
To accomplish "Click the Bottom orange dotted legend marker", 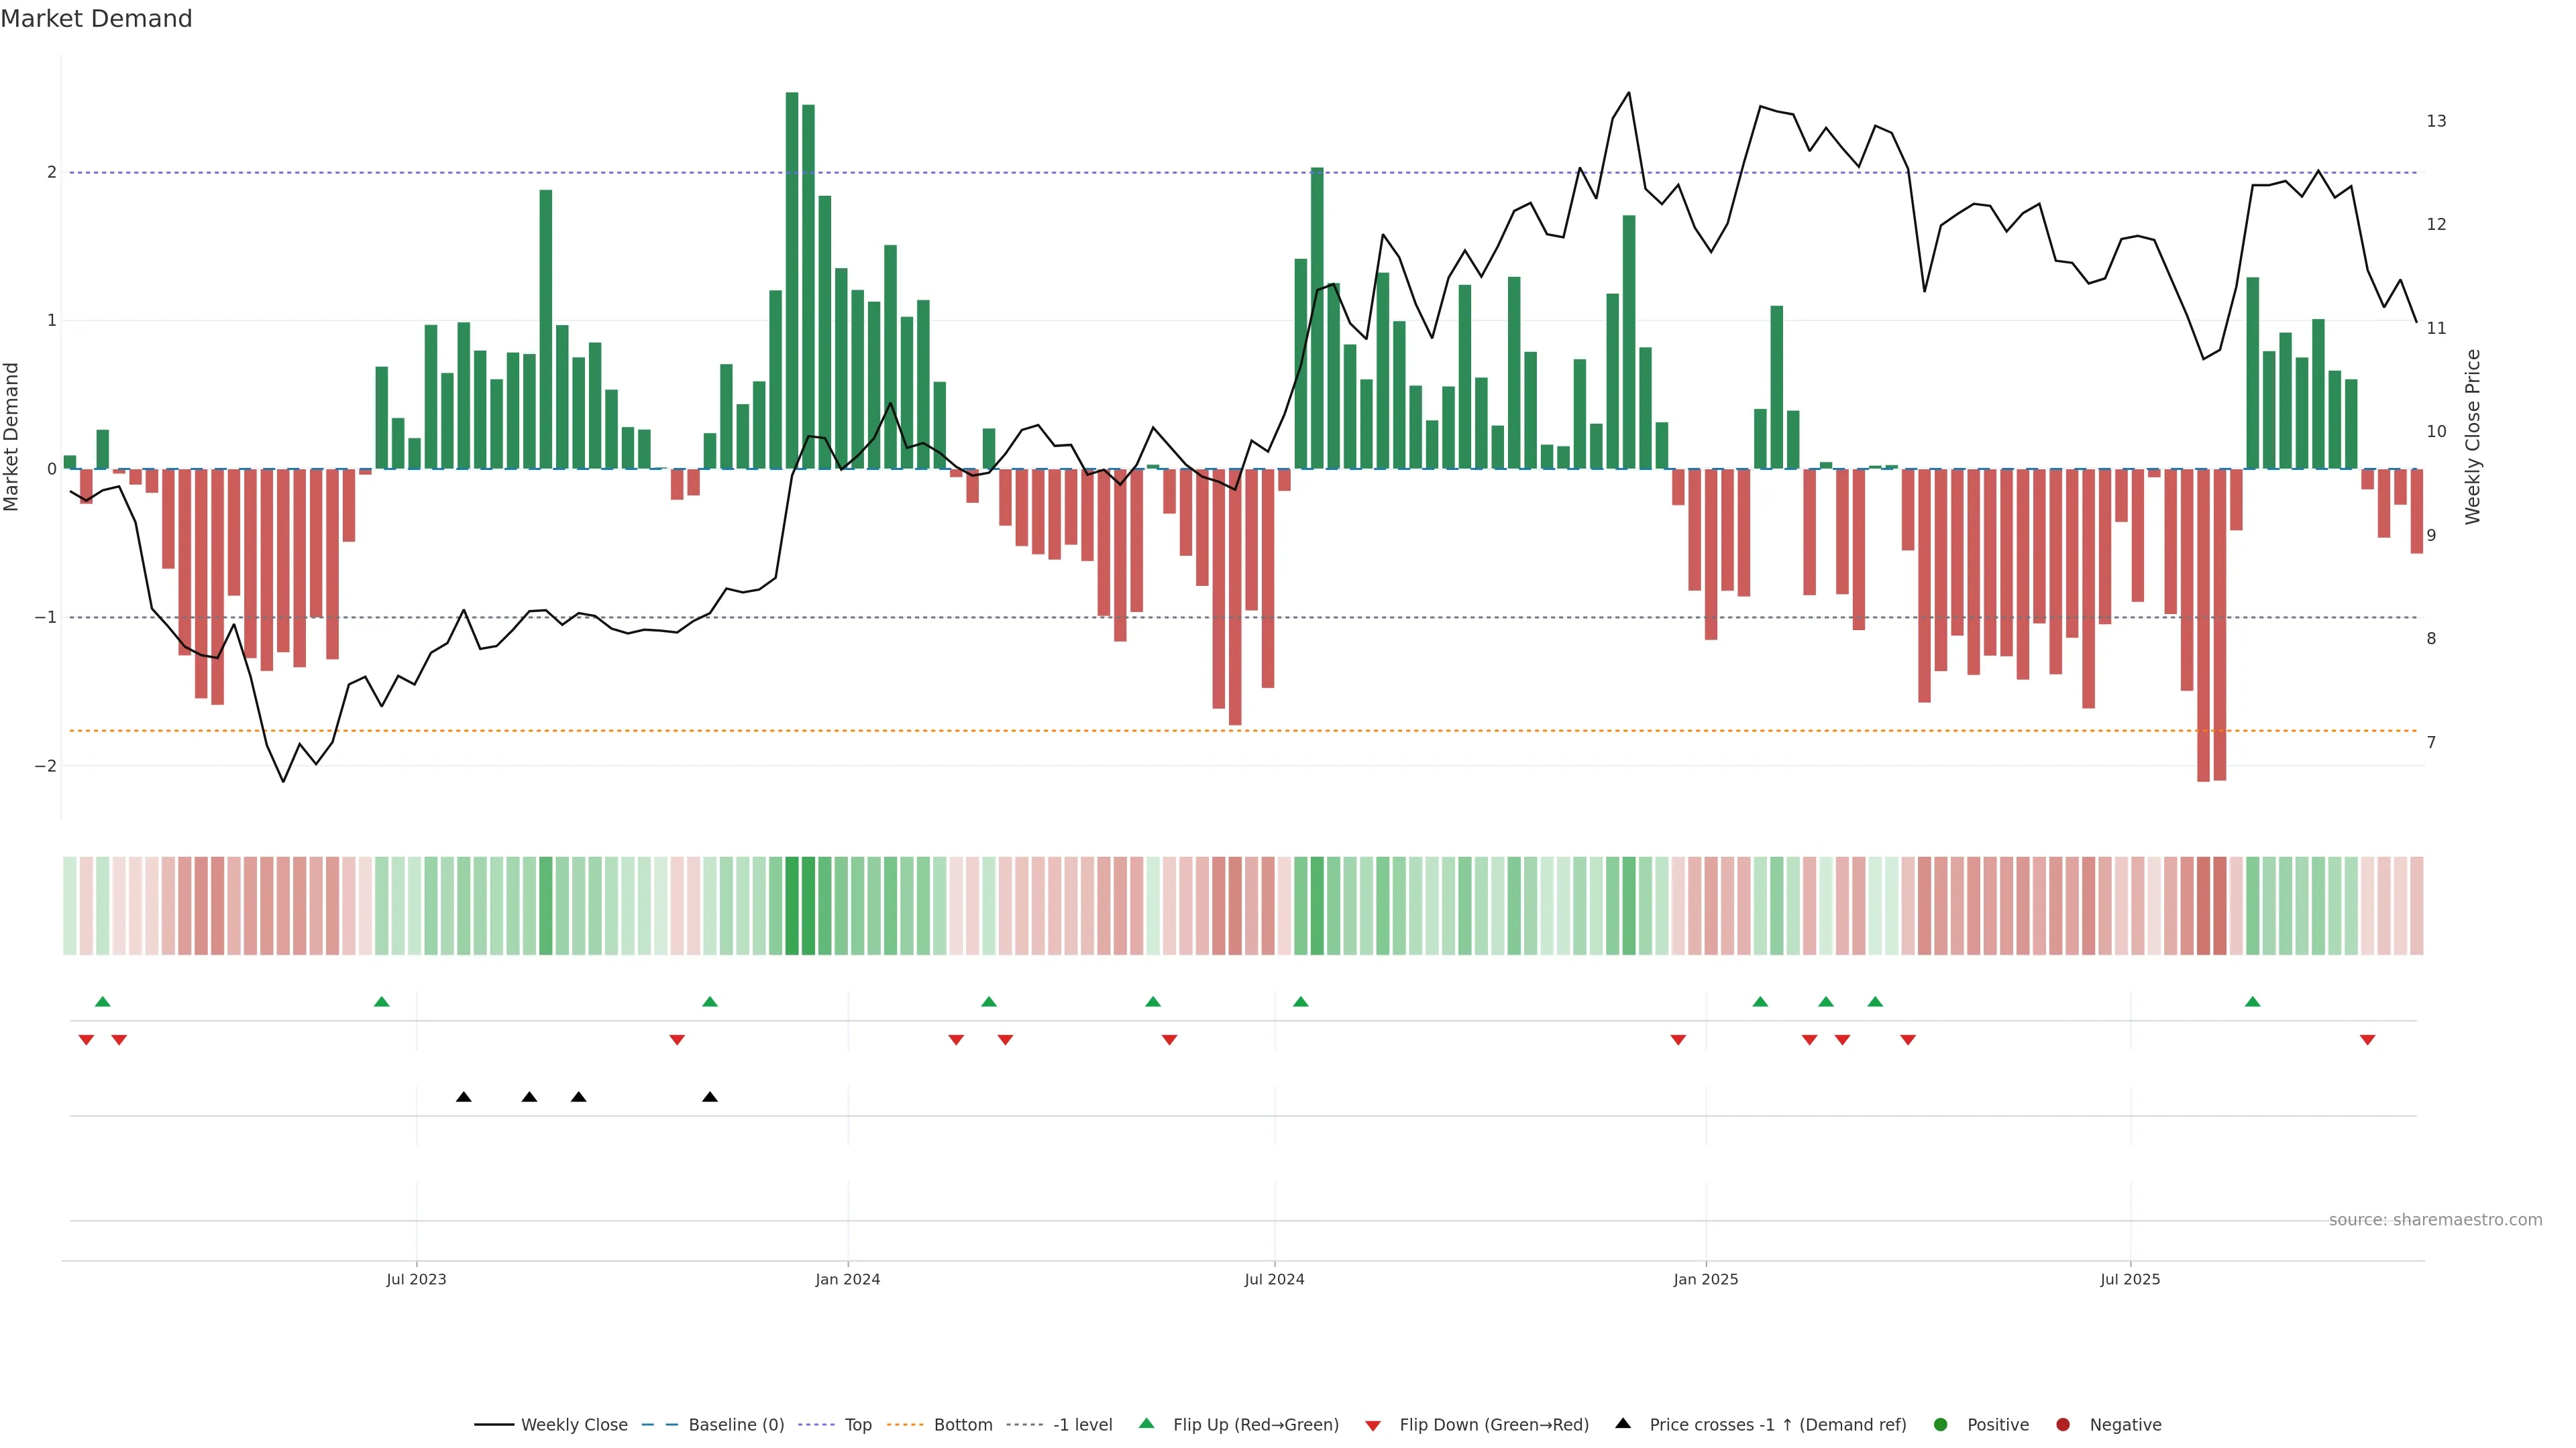I will click(x=906, y=1424).
